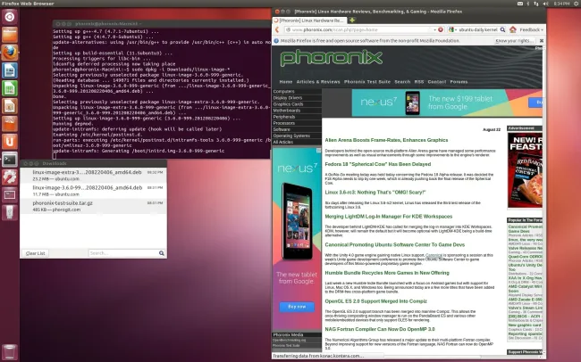Screen dimensions: 581x362
Task: Open Phoronix Test Suite in navigation bar
Action: [367, 82]
